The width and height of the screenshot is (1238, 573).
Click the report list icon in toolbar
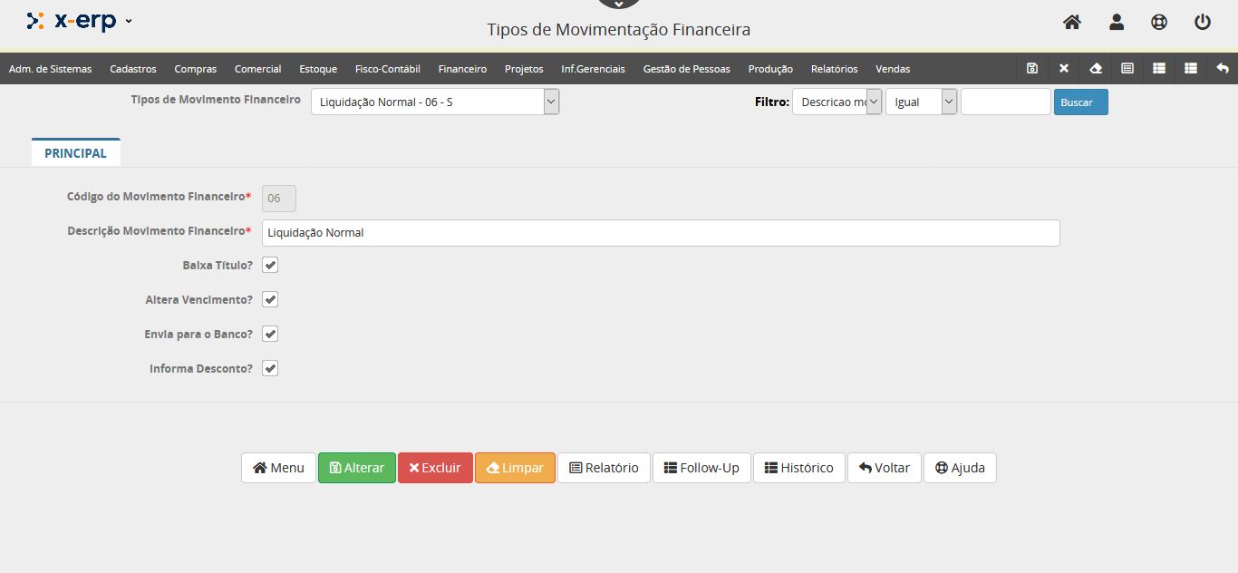1127,68
